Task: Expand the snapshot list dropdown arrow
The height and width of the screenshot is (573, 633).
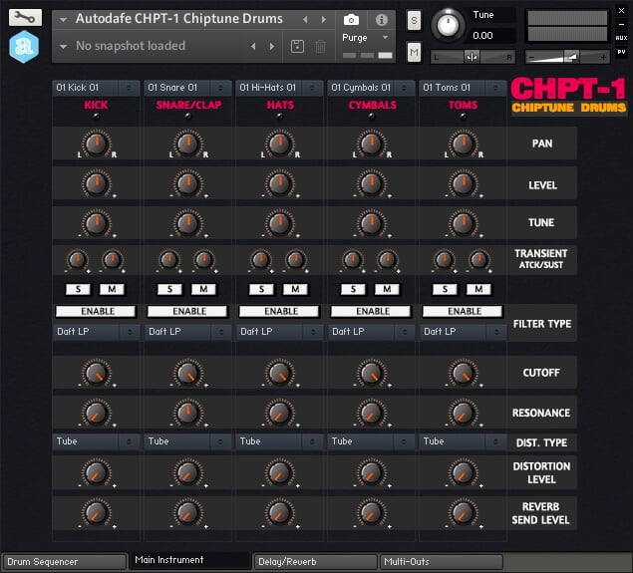Action: tap(63, 47)
